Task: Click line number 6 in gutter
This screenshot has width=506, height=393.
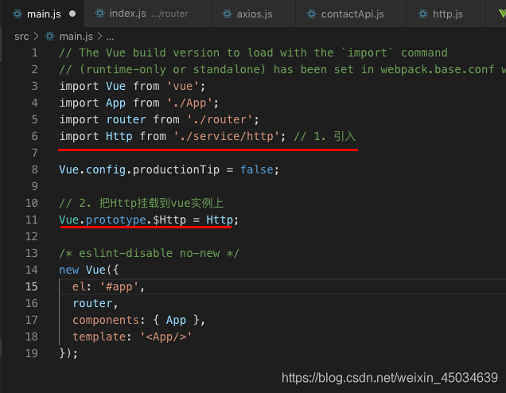Action: [x=34, y=136]
